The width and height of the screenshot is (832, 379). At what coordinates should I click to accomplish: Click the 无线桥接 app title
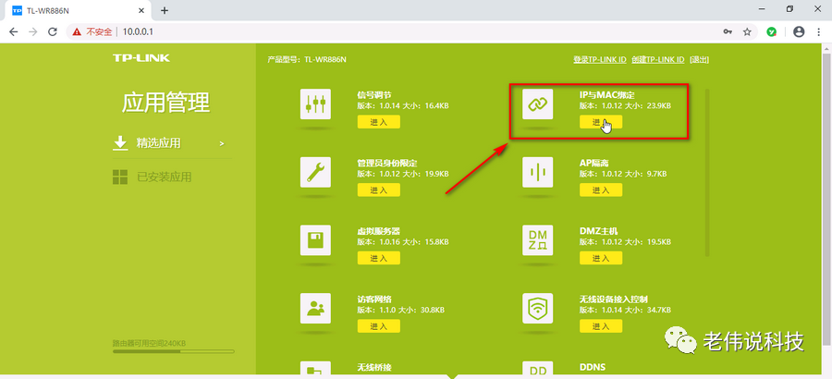click(x=374, y=367)
